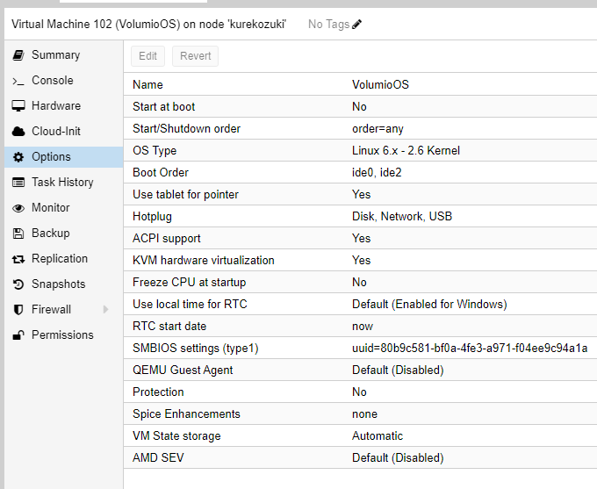The image size is (597, 489).
Task: Expand the Firewall submenu arrow
Action: pos(106,310)
